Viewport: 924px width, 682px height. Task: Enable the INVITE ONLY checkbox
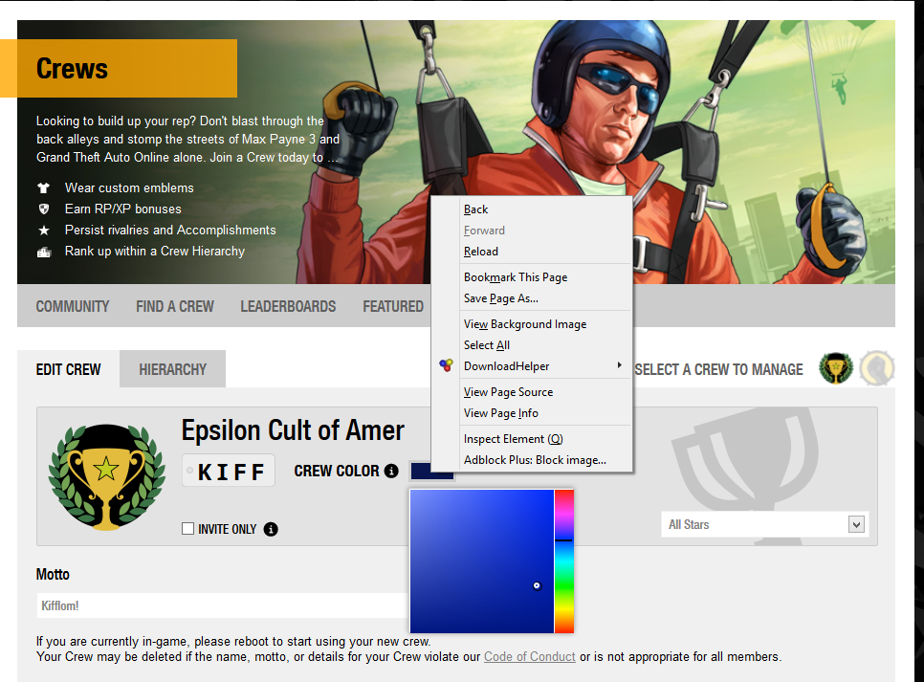point(187,528)
